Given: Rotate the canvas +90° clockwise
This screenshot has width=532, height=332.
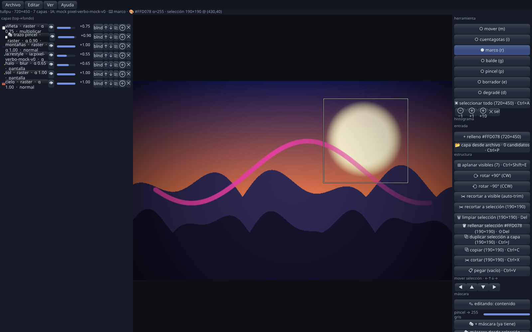Looking at the screenshot, I should (x=492, y=176).
